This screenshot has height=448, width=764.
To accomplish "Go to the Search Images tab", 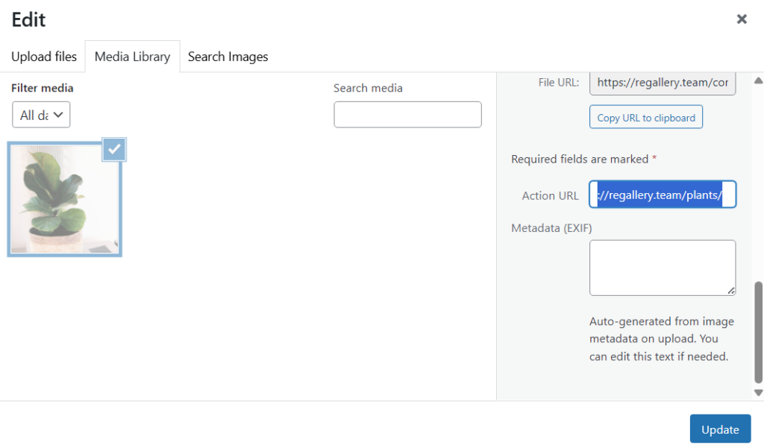I will click(228, 57).
